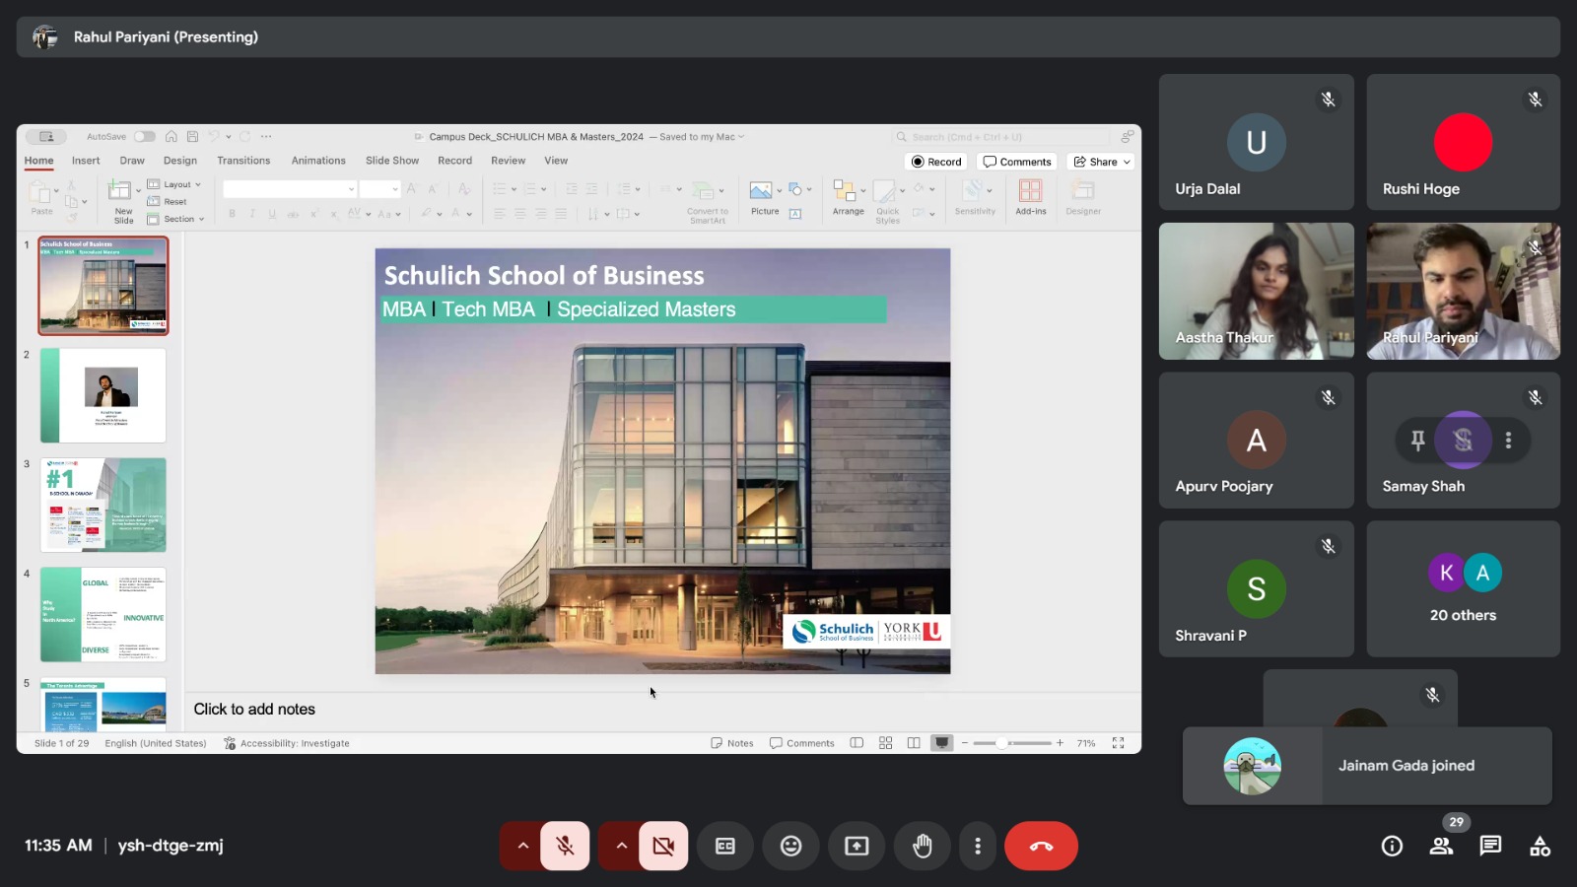
Task: Click the Arrange icon in the ribbon
Action: (848, 196)
